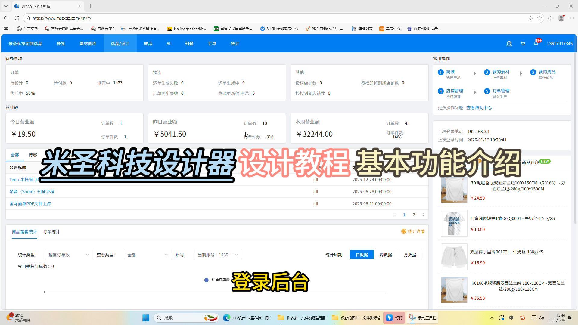Open the customer service headset icon
Viewport: 578px width, 325px height.
point(509,44)
